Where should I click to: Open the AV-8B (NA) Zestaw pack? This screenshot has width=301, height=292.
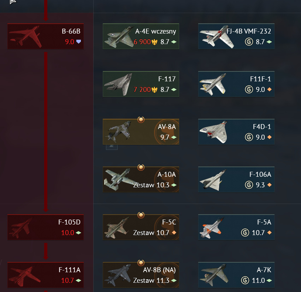[141, 275]
